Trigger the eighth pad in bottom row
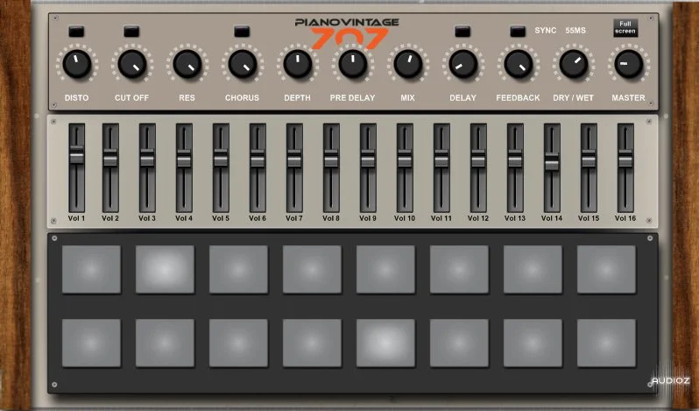699x411 pixels. click(606, 343)
